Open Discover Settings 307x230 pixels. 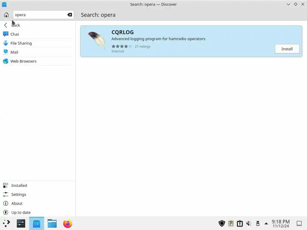[38, 194]
